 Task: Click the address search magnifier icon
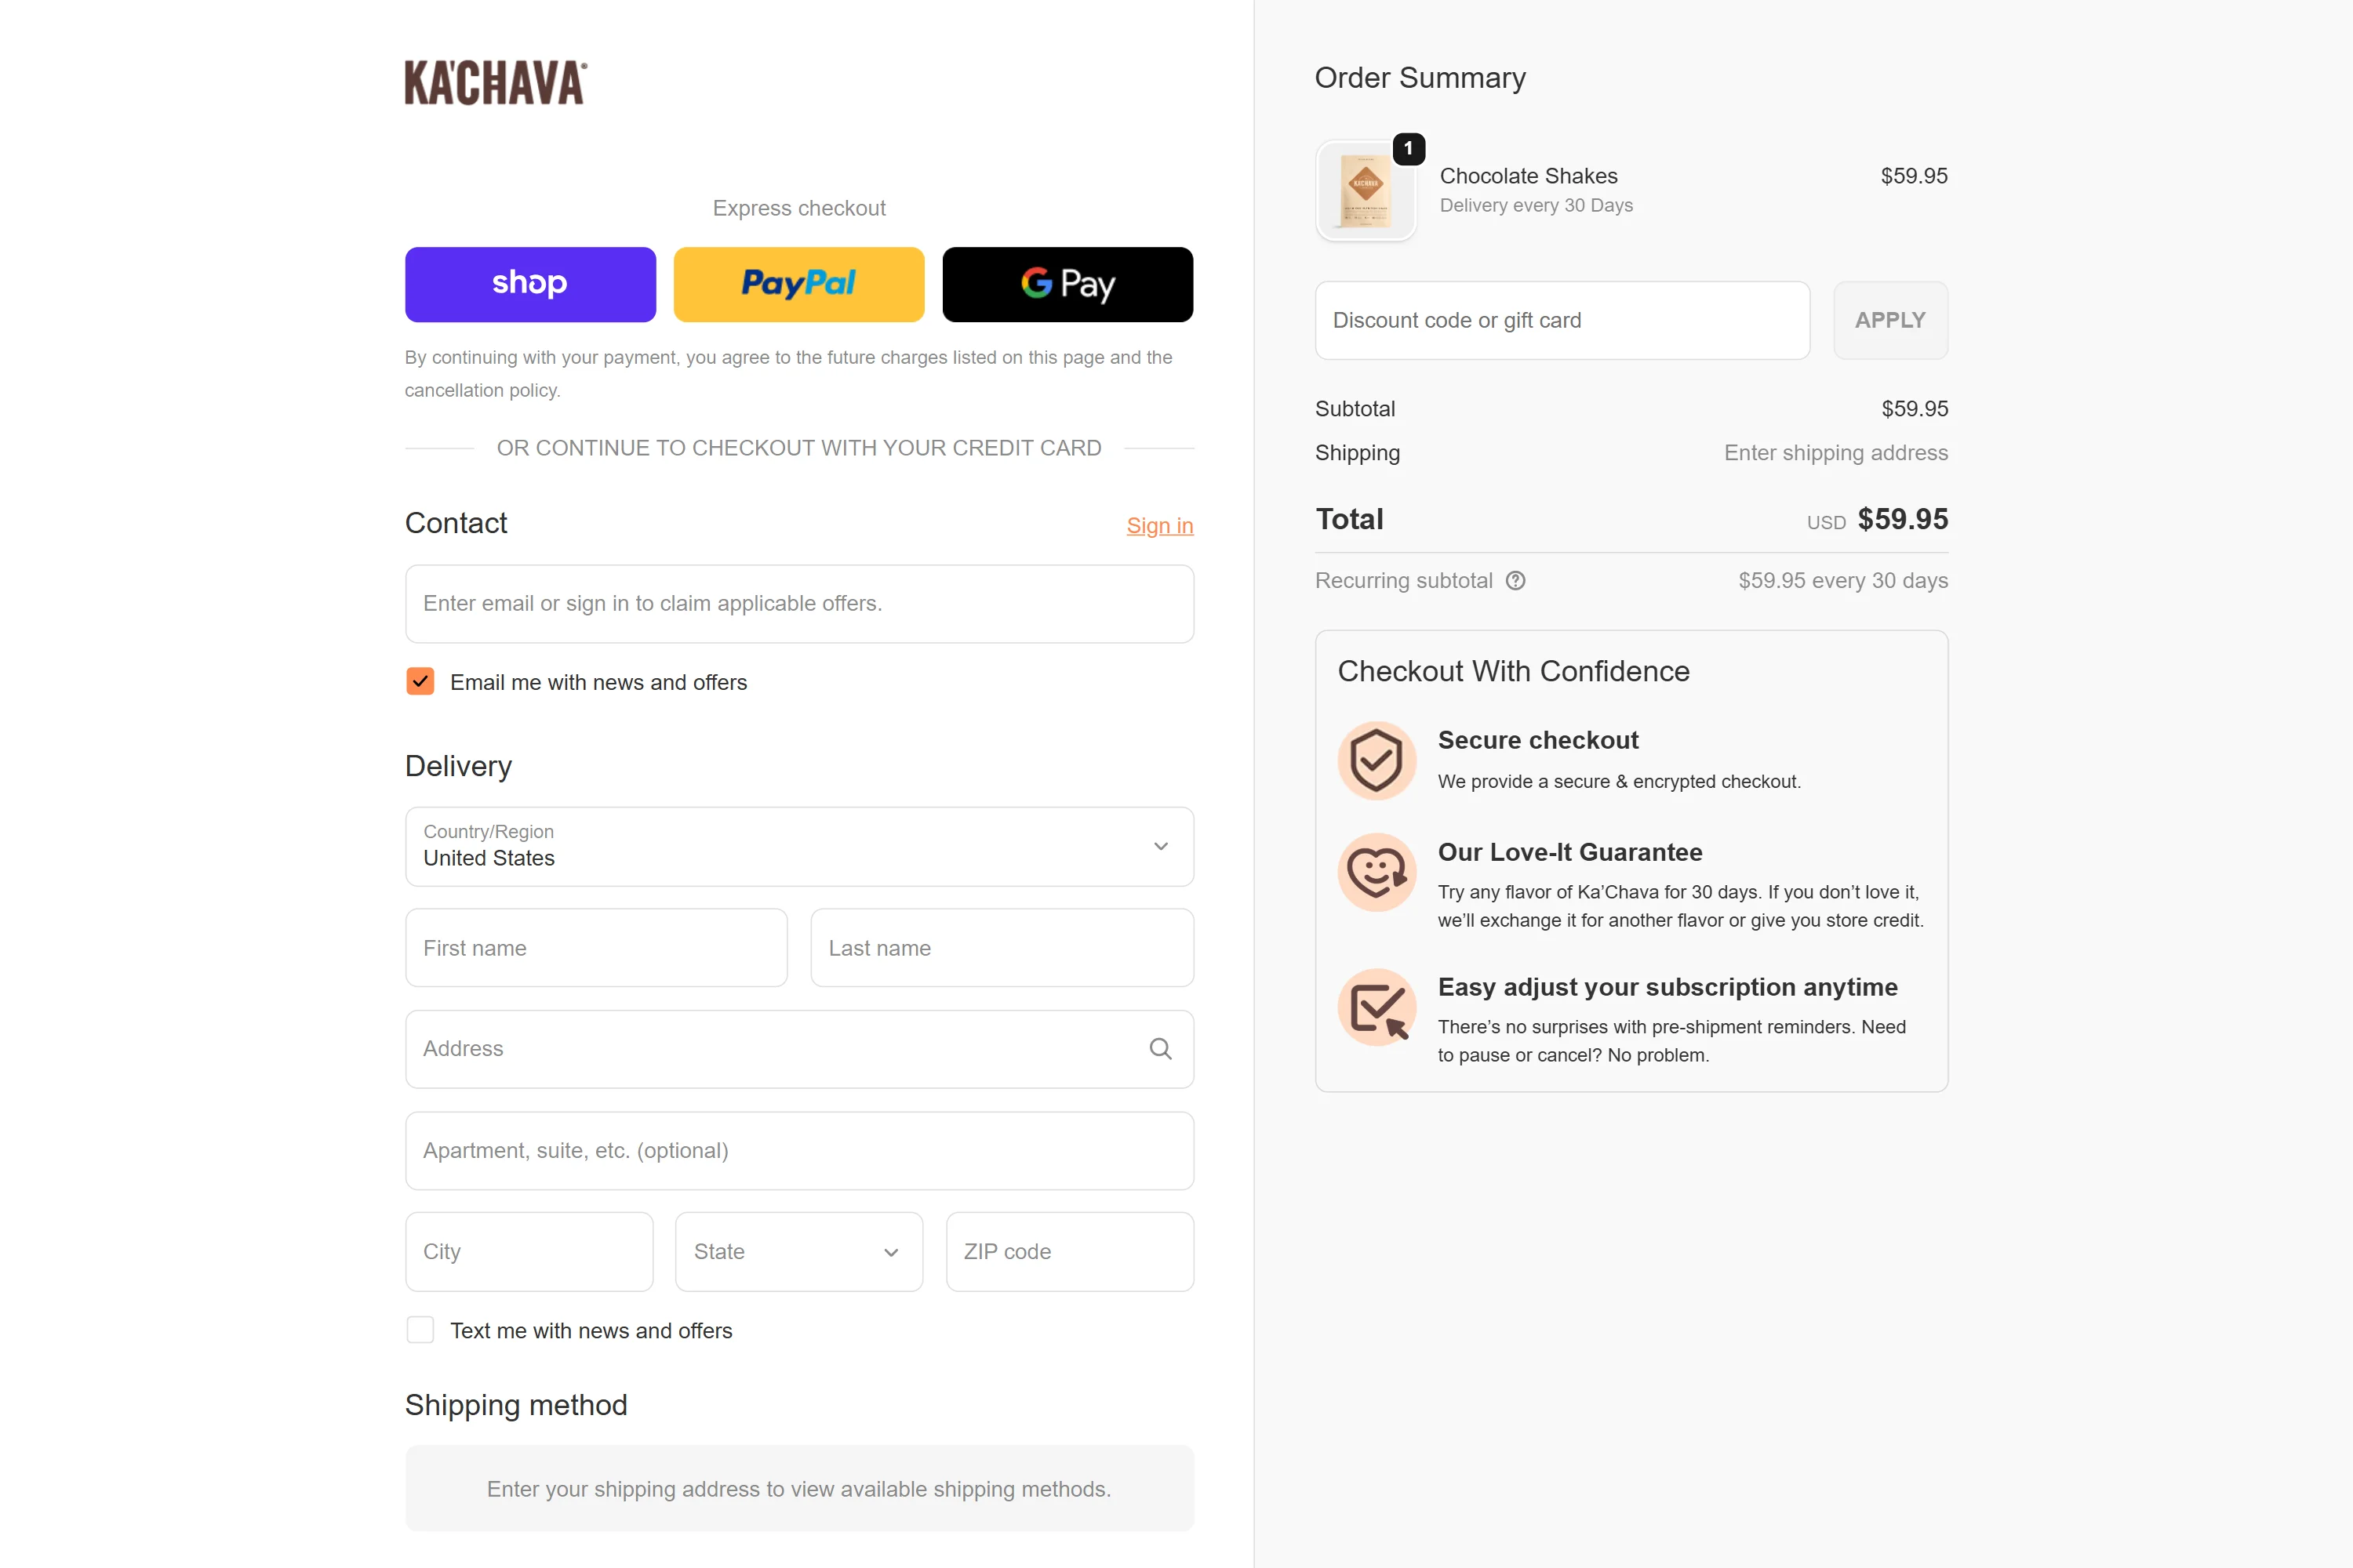tap(1159, 1049)
